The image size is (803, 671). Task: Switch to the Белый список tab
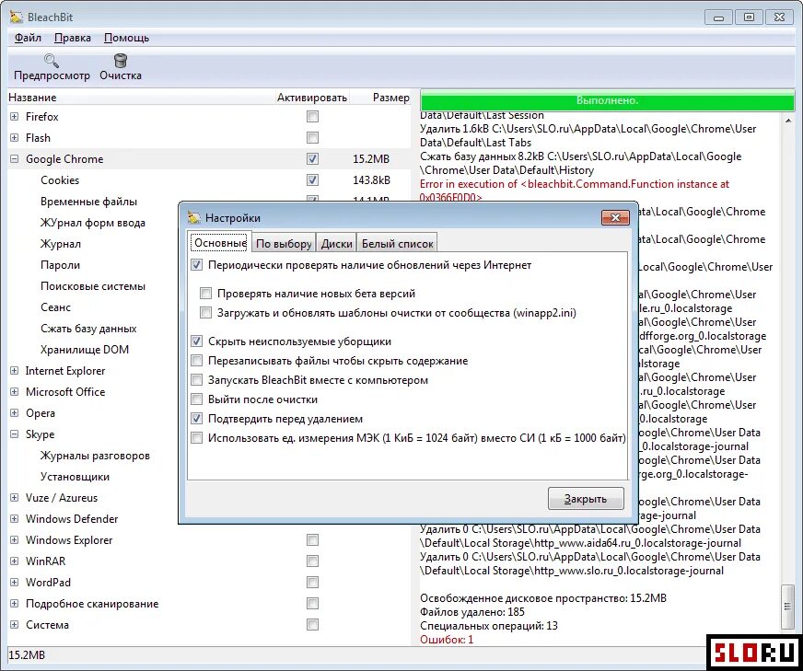pyautogui.click(x=398, y=244)
